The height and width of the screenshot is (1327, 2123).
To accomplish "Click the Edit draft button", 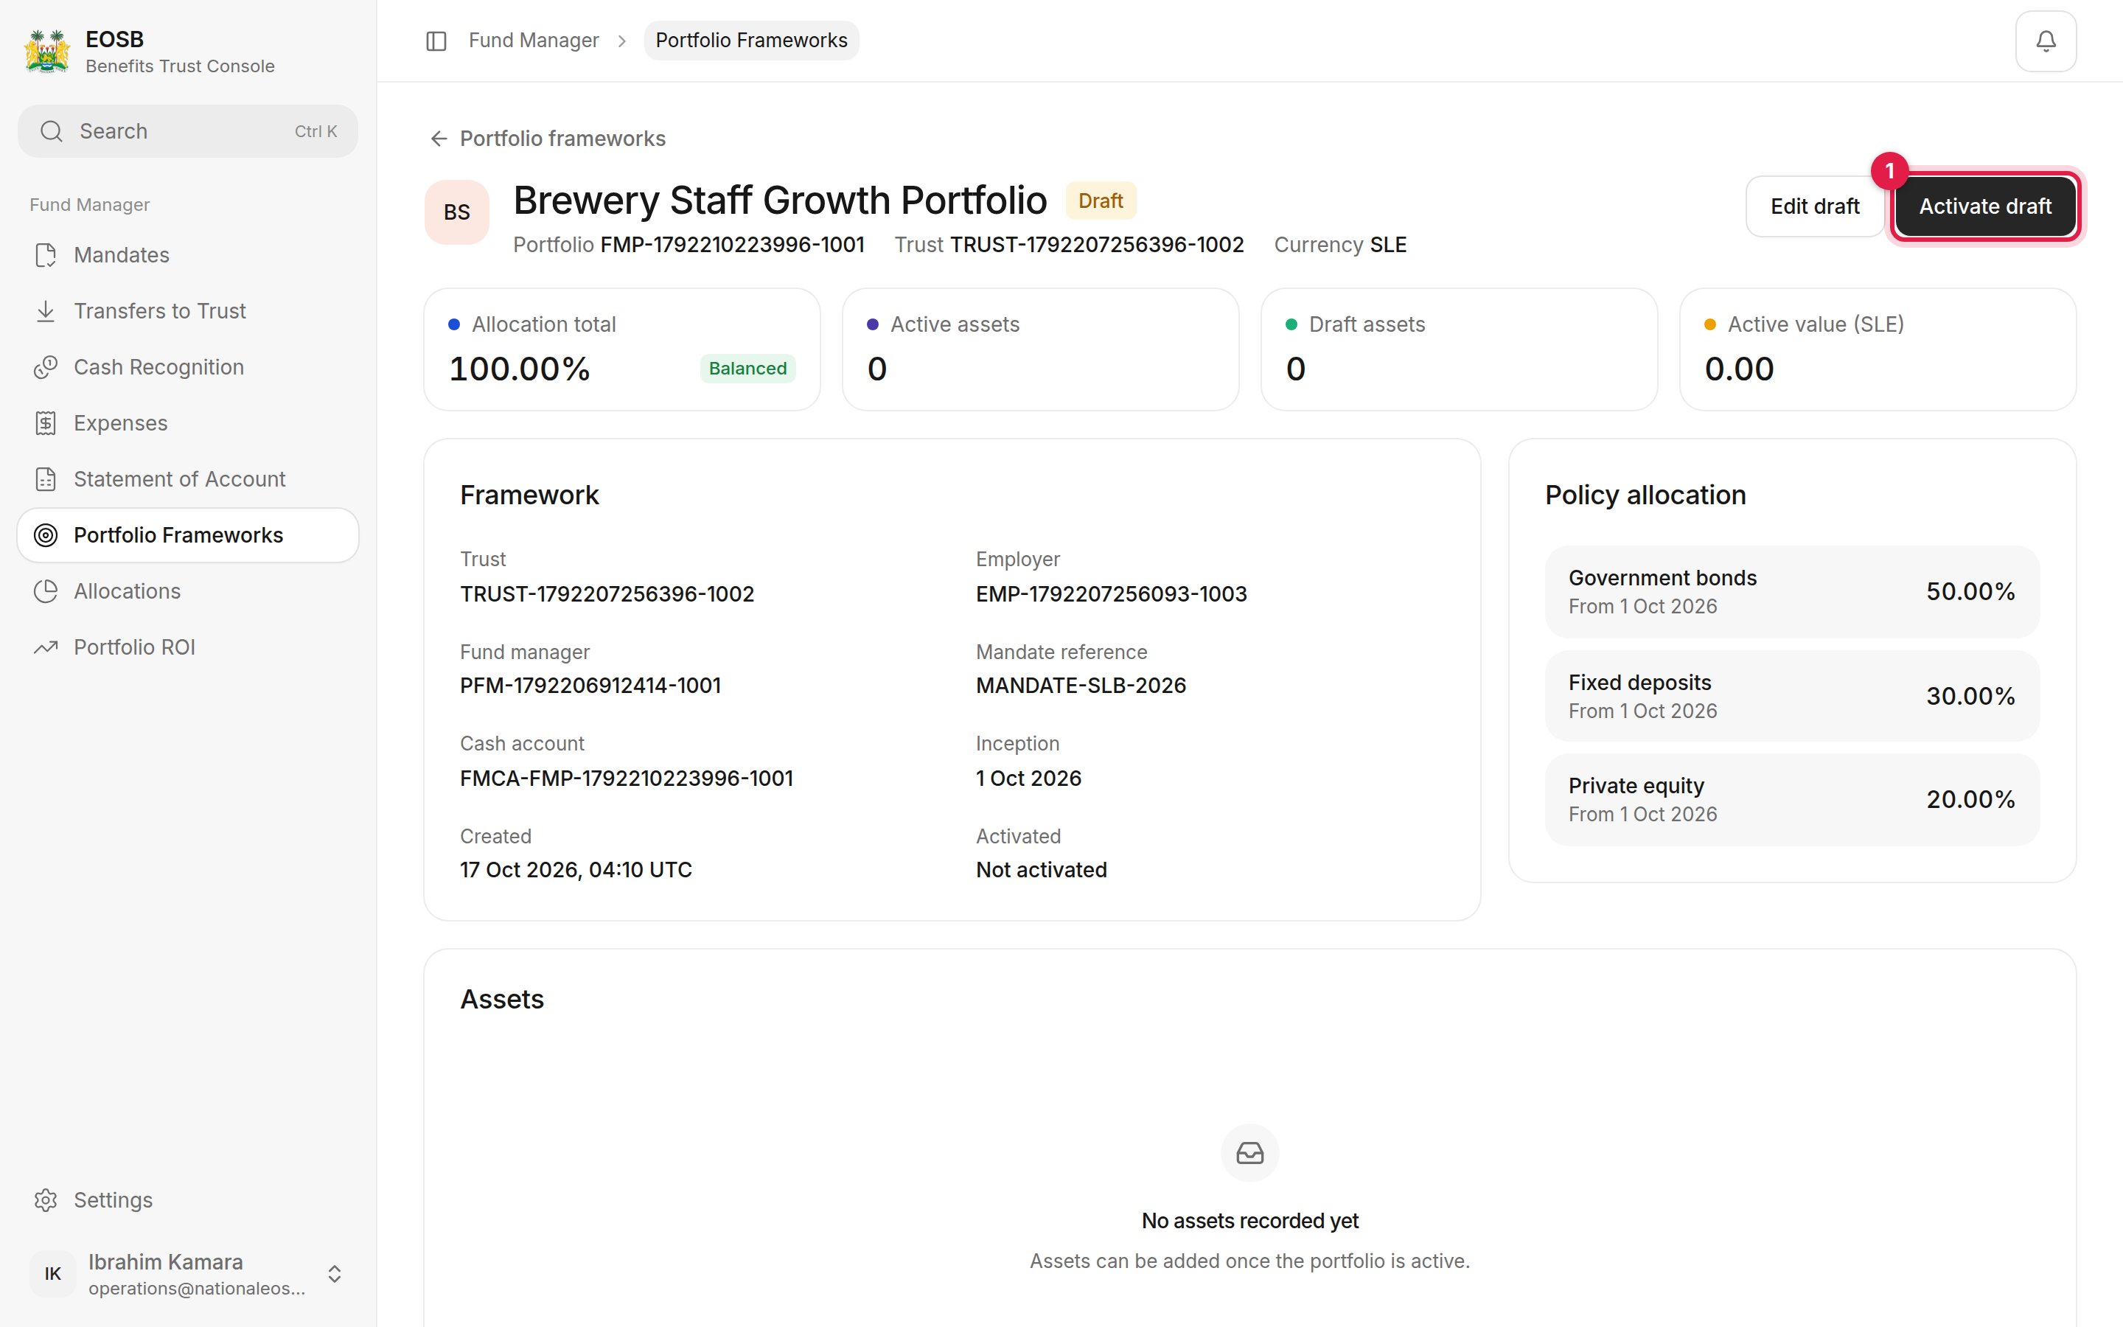I will pyautogui.click(x=1814, y=206).
